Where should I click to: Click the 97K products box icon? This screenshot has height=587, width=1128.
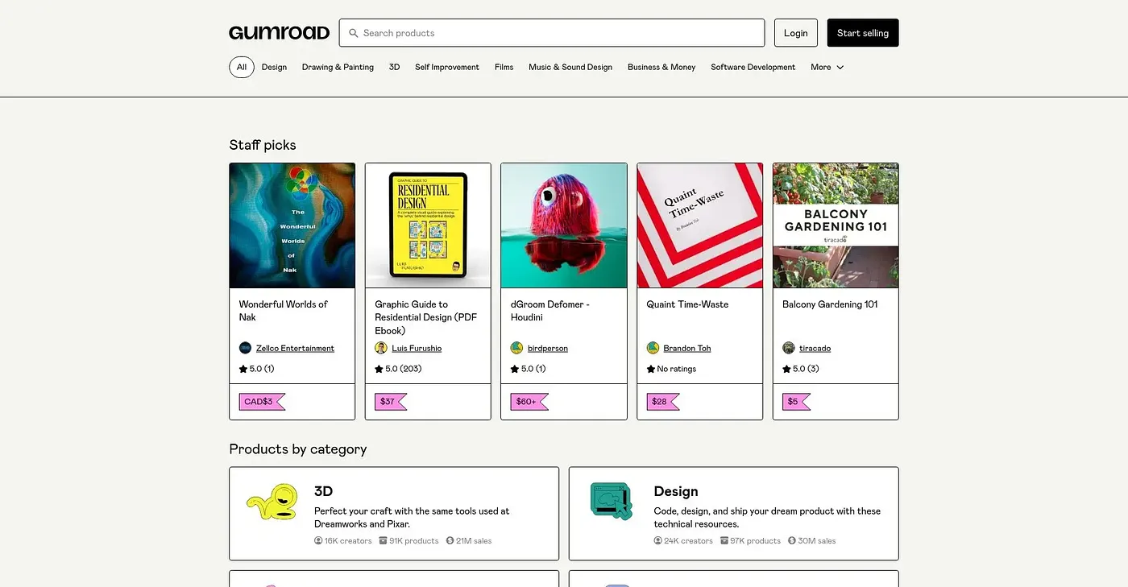[724, 541]
